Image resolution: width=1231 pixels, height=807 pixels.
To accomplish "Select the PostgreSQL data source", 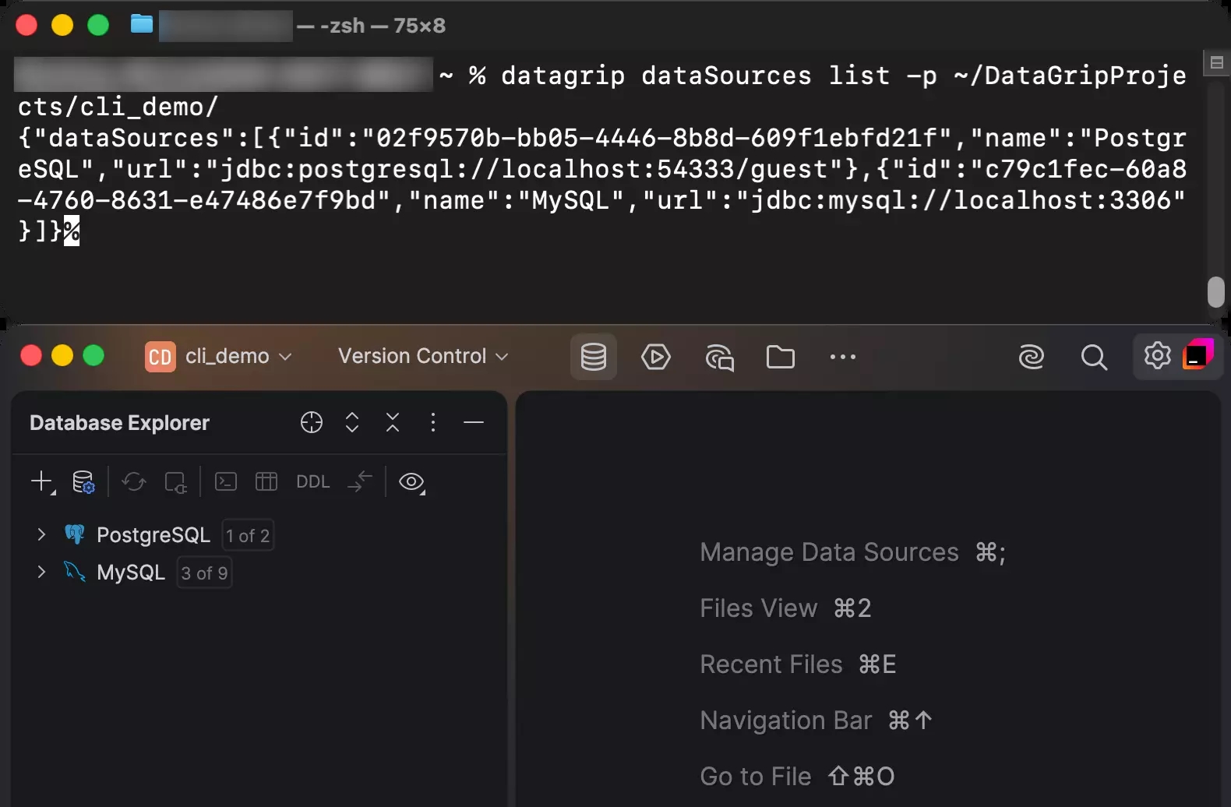I will [153, 535].
